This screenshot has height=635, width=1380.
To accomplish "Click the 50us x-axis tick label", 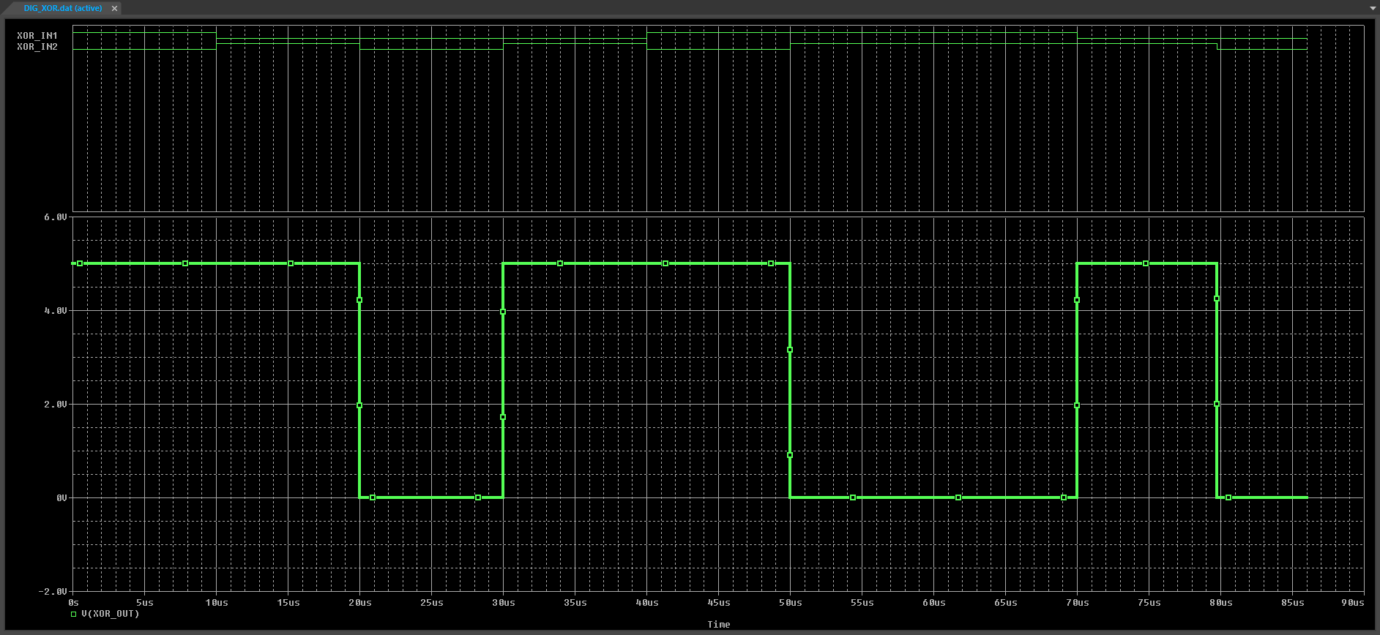I will [x=790, y=603].
